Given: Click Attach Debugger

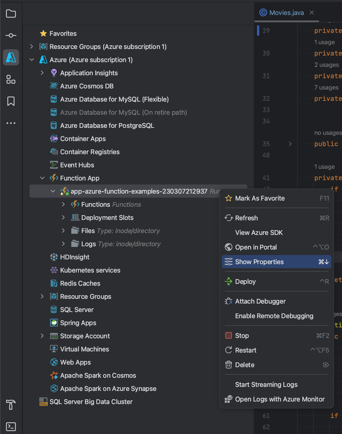Looking at the screenshot, I should (x=261, y=301).
